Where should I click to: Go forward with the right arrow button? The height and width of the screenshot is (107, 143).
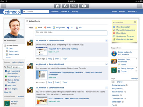coord(139,6)
